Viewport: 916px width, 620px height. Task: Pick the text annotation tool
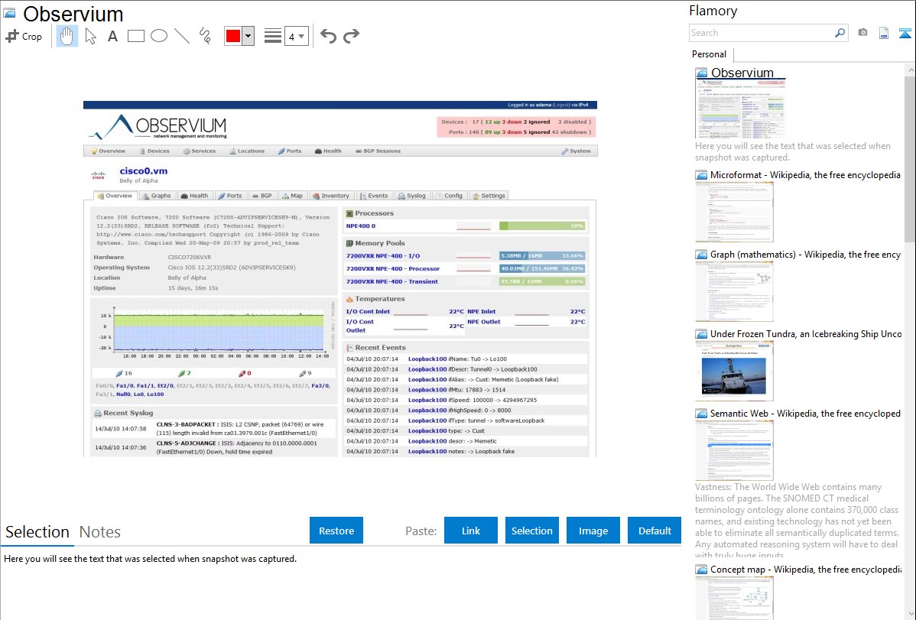112,36
